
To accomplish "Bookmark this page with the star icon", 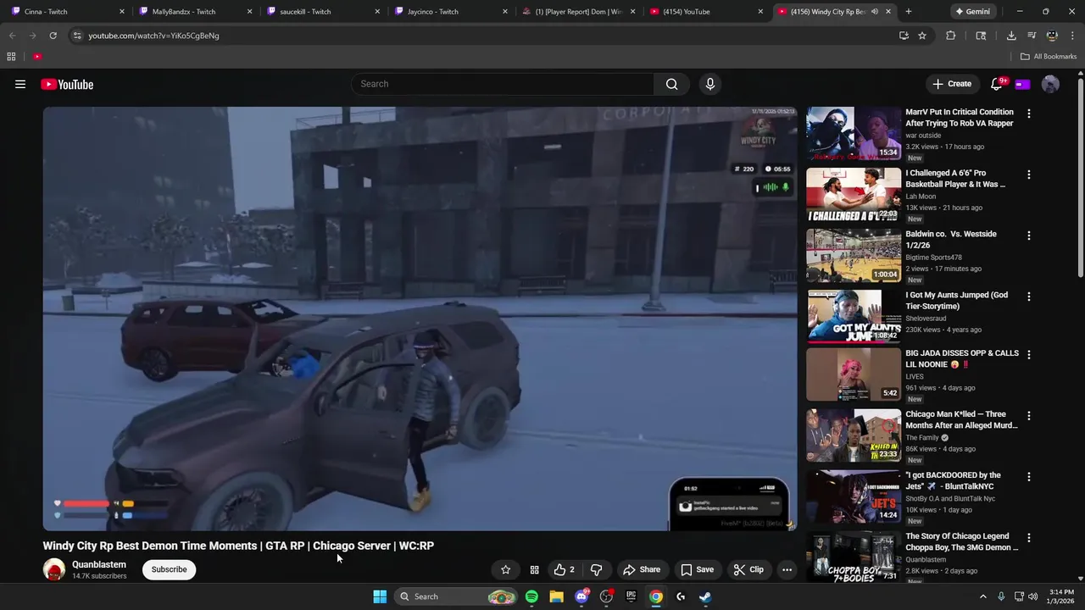I will coord(922,36).
